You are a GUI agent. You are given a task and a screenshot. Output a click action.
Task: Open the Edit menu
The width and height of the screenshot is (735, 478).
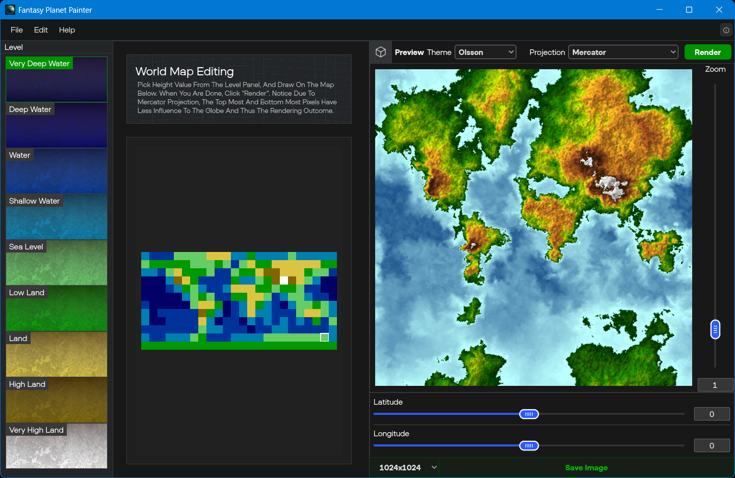tap(41, 30)
